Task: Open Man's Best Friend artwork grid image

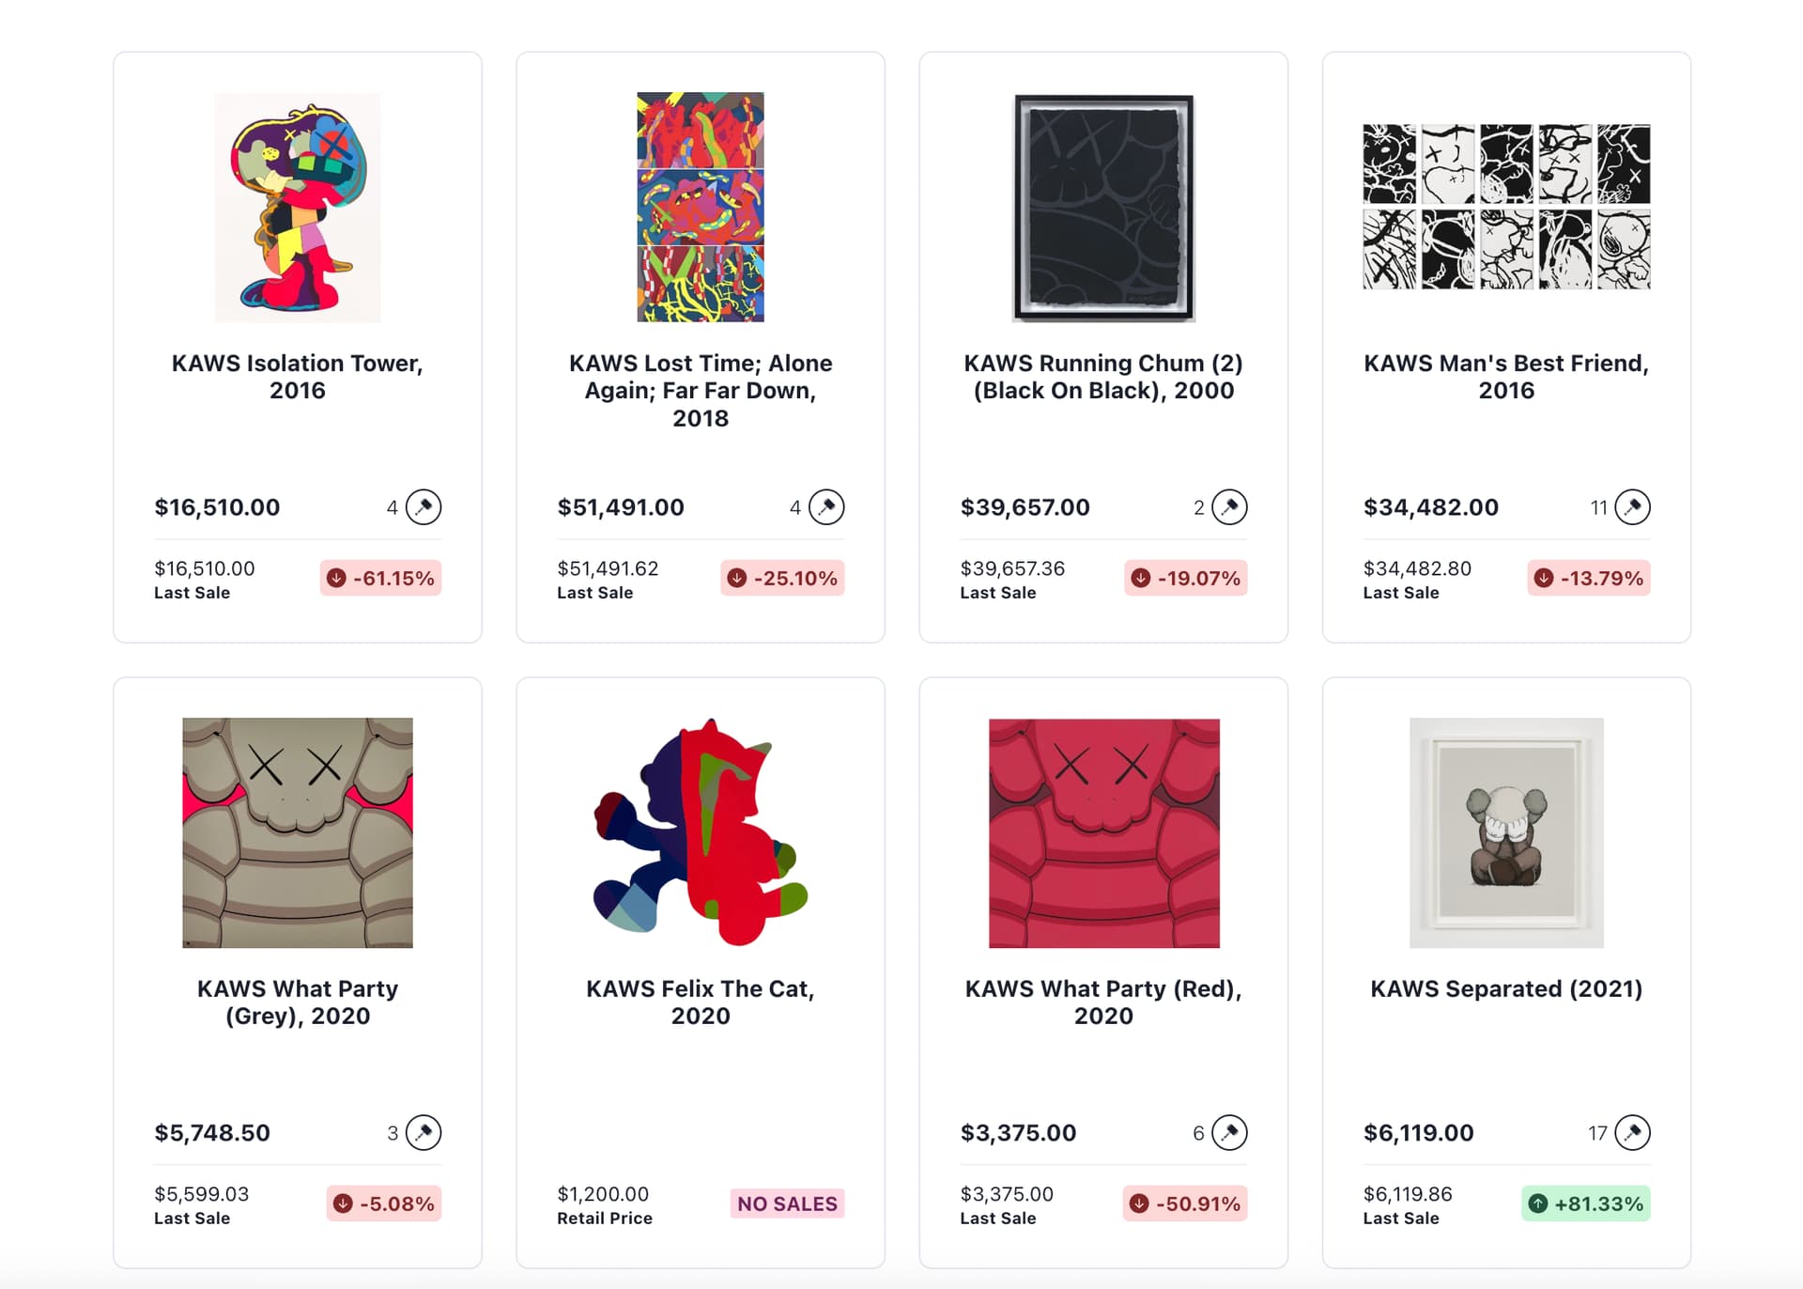Action: pyautogui.click(x=1506, y=207)
